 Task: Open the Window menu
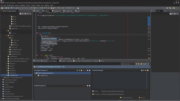point(47,5)
